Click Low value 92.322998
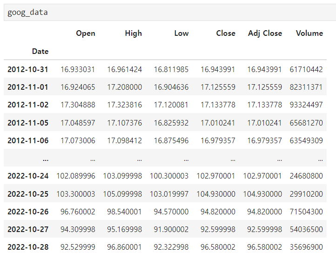 [x=171, y=247]
